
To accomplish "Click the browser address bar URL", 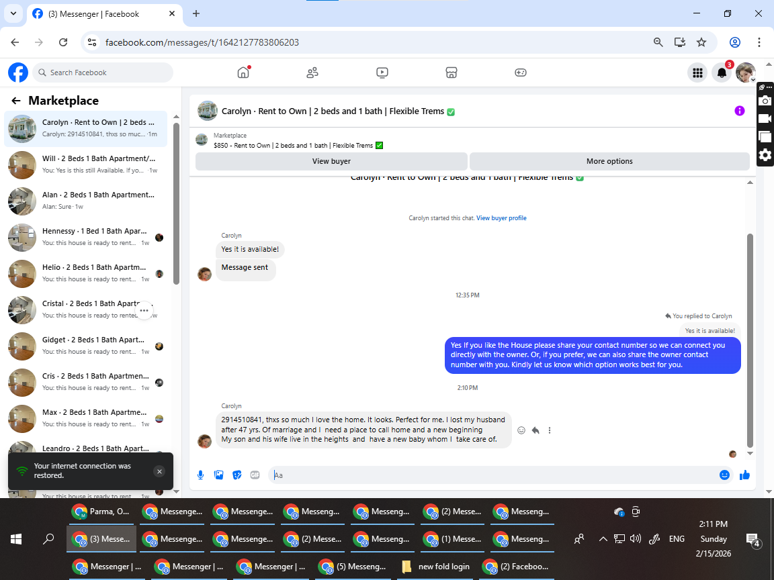I will point(202,42).
